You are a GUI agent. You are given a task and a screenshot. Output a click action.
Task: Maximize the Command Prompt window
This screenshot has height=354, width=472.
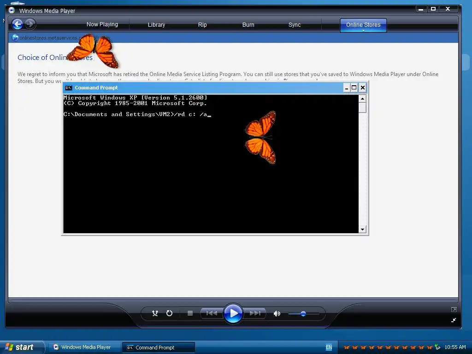[x=354, y=88]
